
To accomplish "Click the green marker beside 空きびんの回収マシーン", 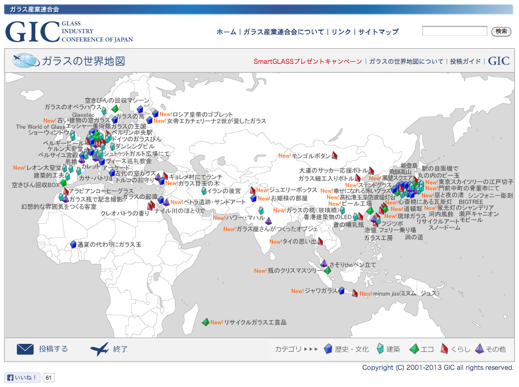I will pos(115,109).
